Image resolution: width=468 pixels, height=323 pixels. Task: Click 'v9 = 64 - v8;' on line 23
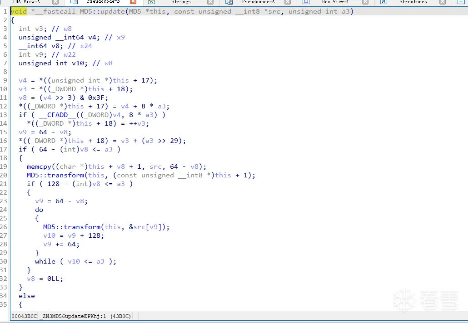point(61,201)
